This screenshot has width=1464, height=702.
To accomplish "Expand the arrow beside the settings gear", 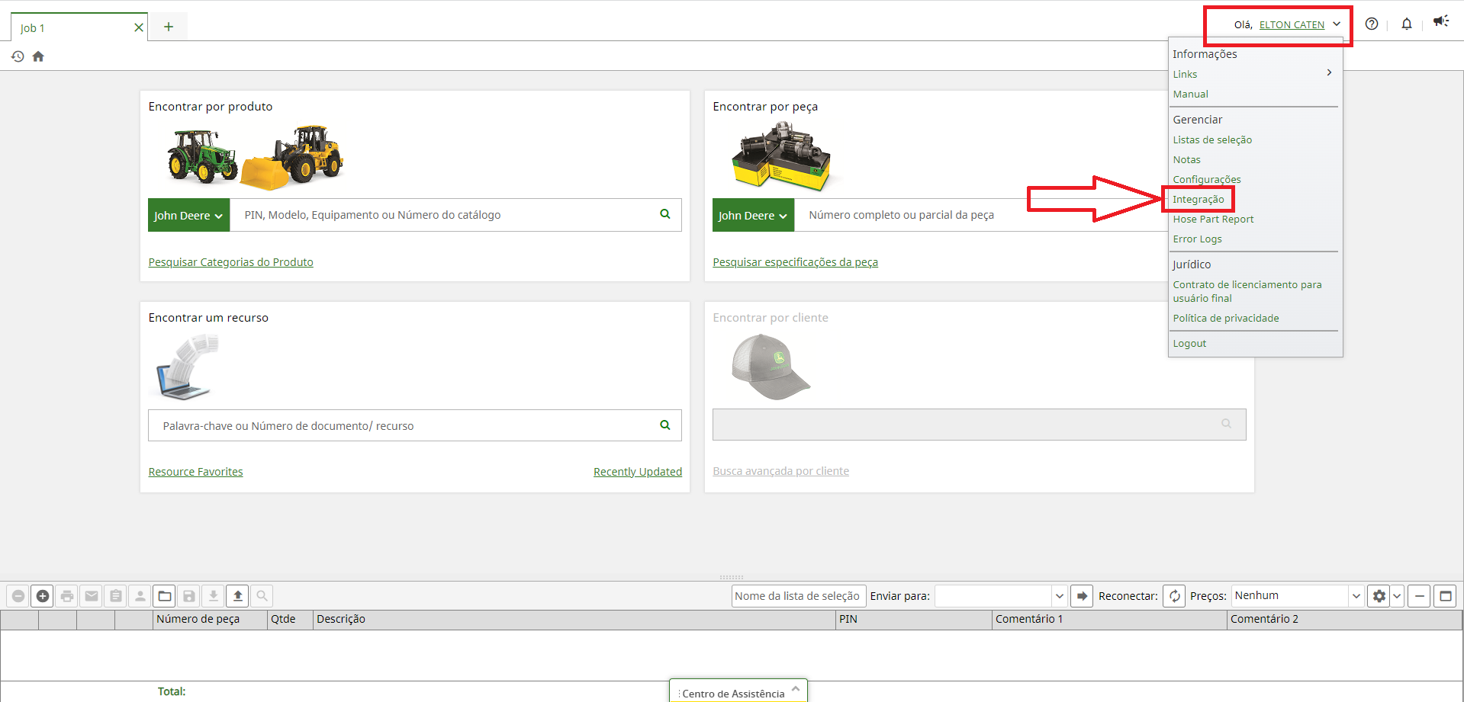I will pos(1397,596).
